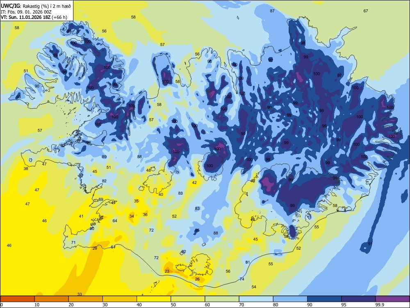410x308 pixels.
Task: Click the 0–10 dark orange legend swatch
Action: coord(18,299)
